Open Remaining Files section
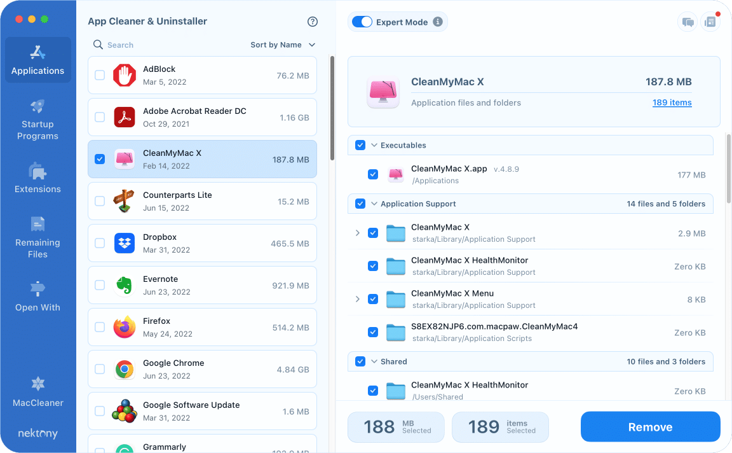The height and width of the screenshot is (453, 732). click(38, 237)
